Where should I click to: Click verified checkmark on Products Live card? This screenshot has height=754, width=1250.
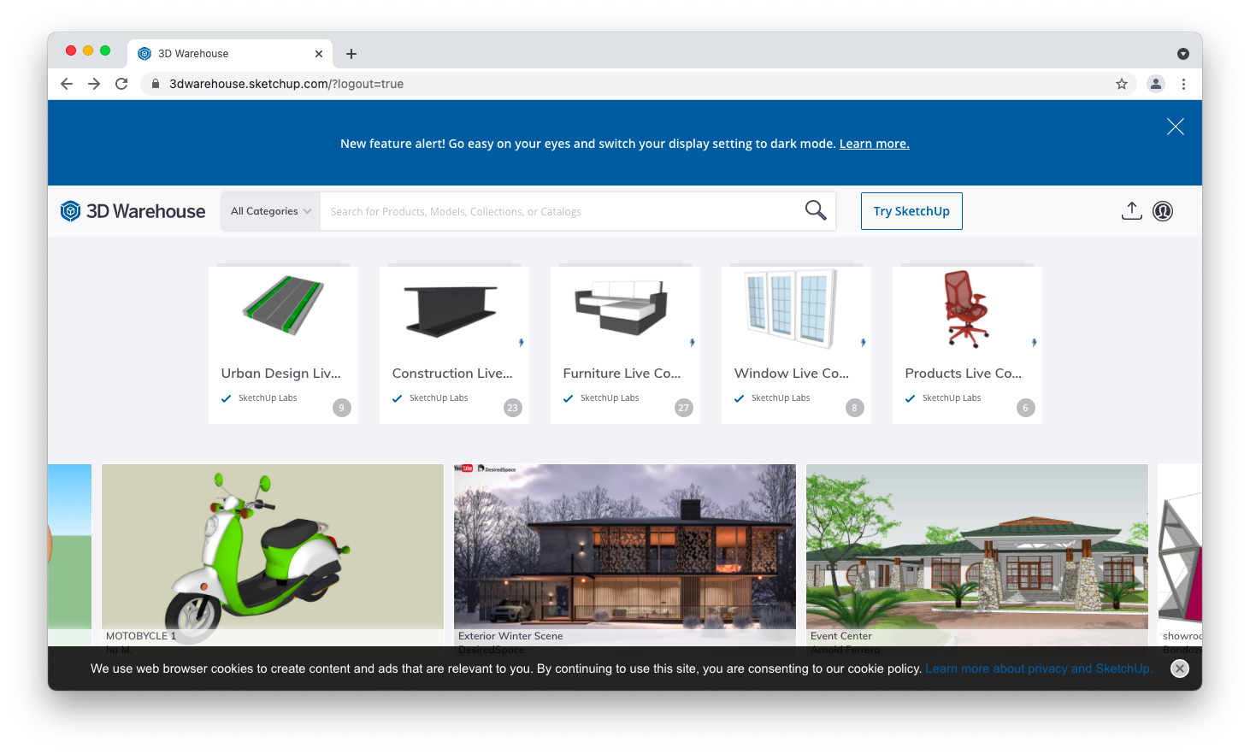click(x=910, y=398)
